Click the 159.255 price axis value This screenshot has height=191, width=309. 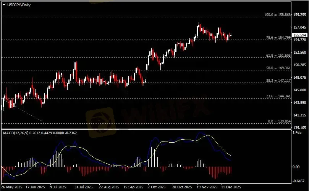click(x=300, y=15)
